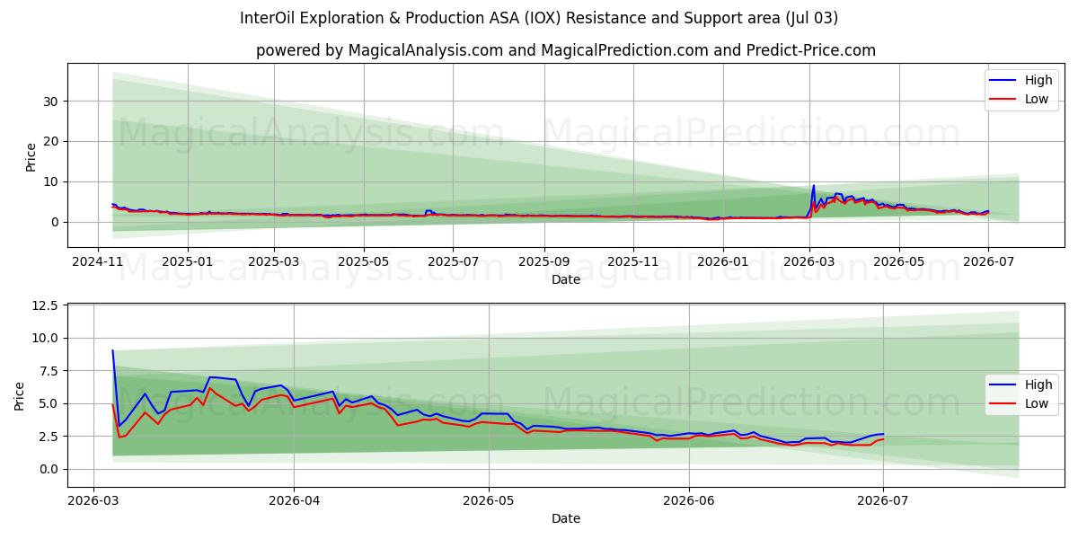
Task: Click the 2025-11 tick label
Action: (633, 261)
